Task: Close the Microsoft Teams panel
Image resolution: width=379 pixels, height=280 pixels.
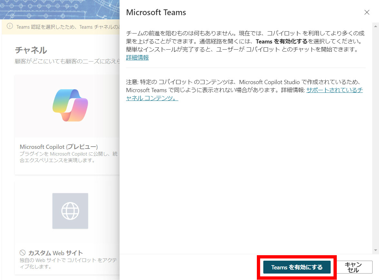Action: click(x=367, y=12)
